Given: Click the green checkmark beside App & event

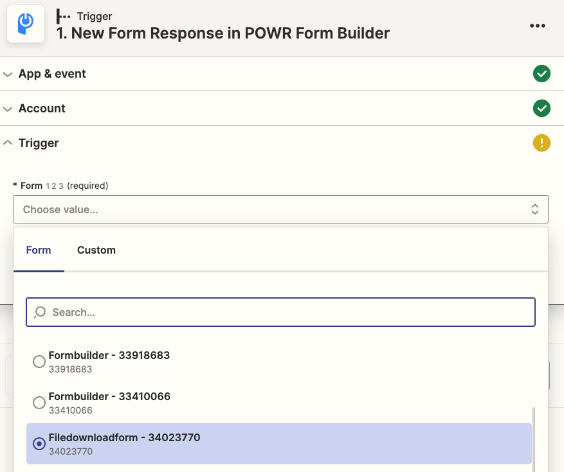Looking at the screenshot, I should [x=541, y=74].
